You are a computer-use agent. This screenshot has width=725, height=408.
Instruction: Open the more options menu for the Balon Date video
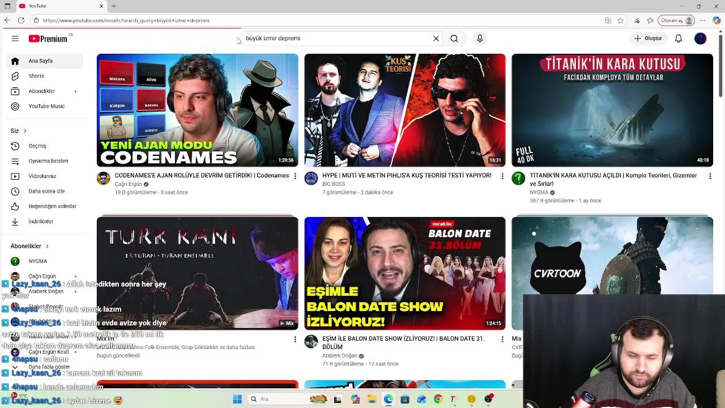(502, 339)
